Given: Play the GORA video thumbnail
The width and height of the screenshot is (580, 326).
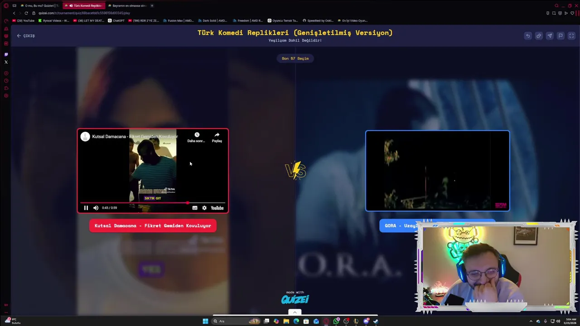Looking at the screenshot, I should [437, 171].
